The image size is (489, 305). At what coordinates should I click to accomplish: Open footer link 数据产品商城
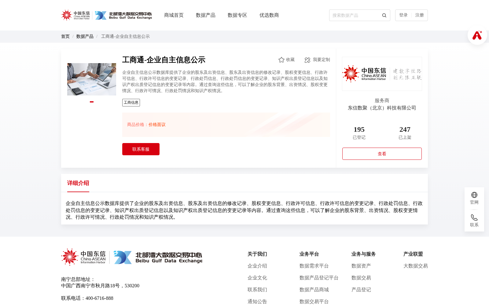click(x=314, y=290)
